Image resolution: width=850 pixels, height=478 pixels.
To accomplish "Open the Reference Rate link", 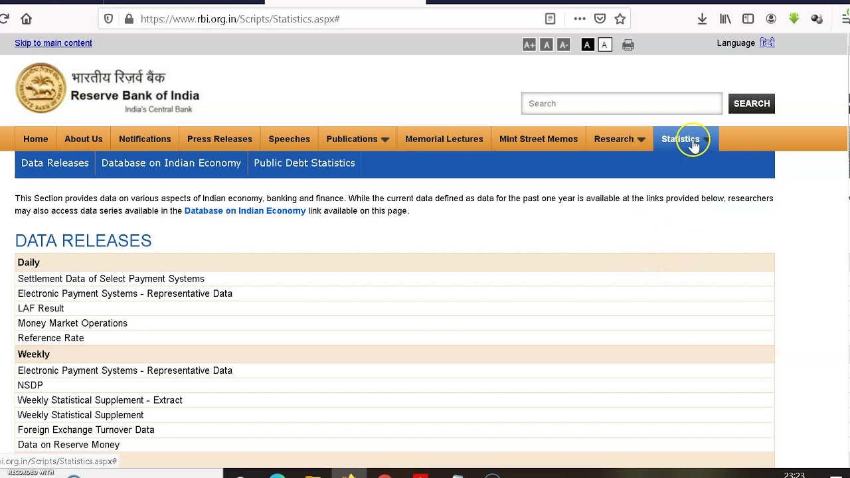I will tap(50, 338).
